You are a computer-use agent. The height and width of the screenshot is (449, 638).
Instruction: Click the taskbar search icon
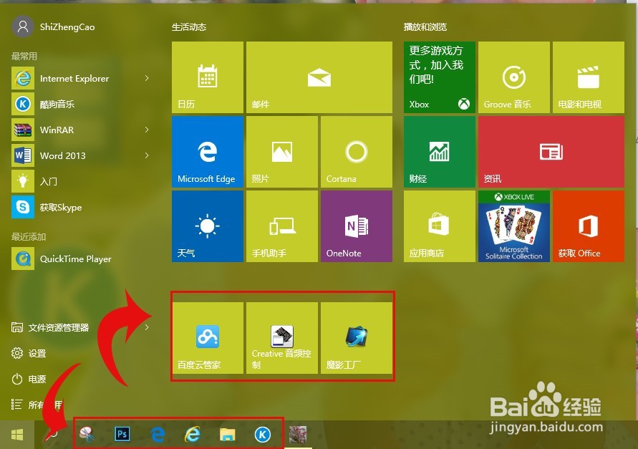click(x=52, y=435)
